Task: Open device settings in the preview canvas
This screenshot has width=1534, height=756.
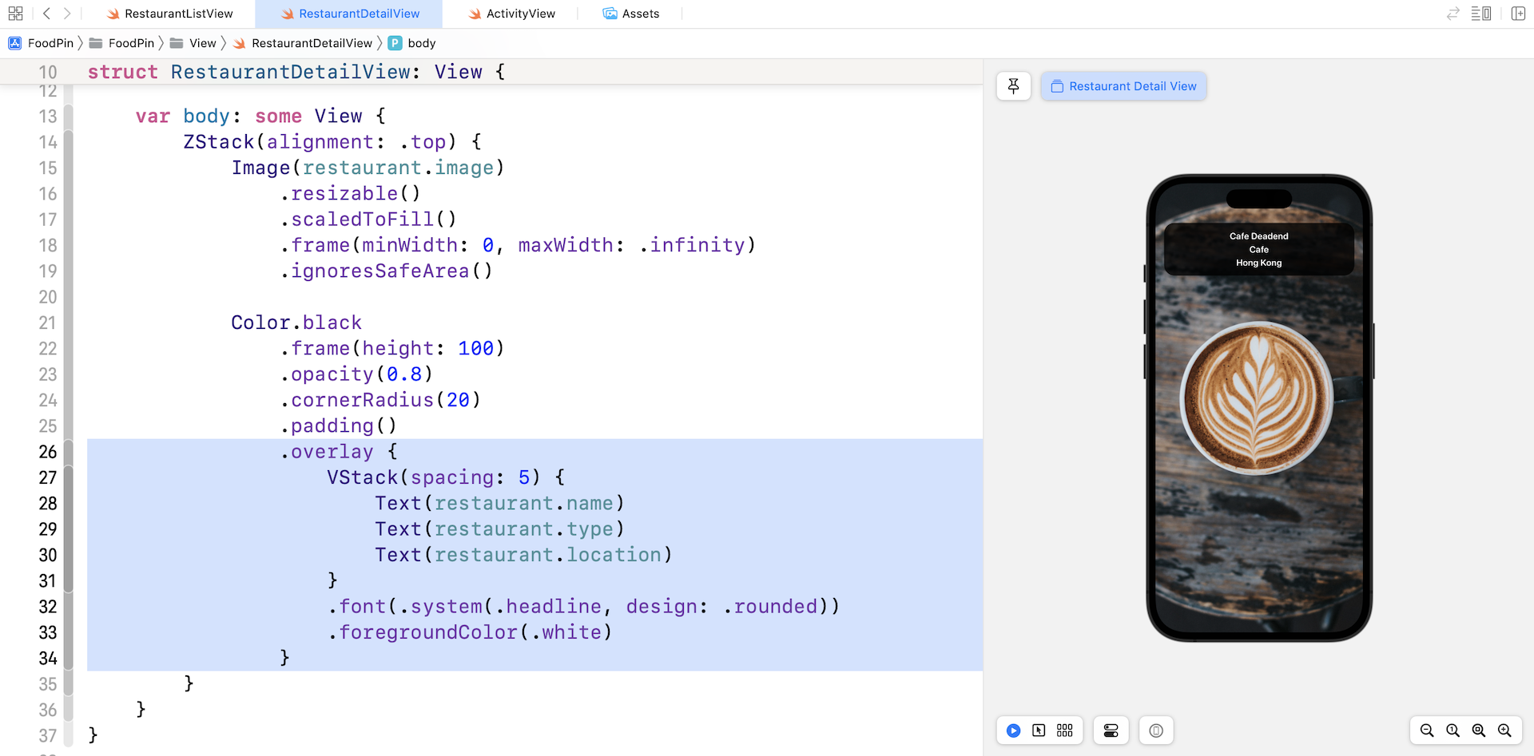Action: coord(1111,730)
